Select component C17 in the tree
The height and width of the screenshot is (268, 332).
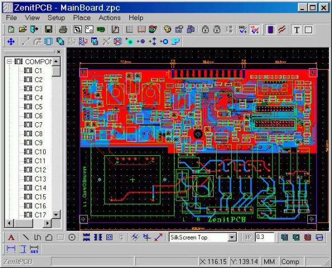click(x=35, y=215)
